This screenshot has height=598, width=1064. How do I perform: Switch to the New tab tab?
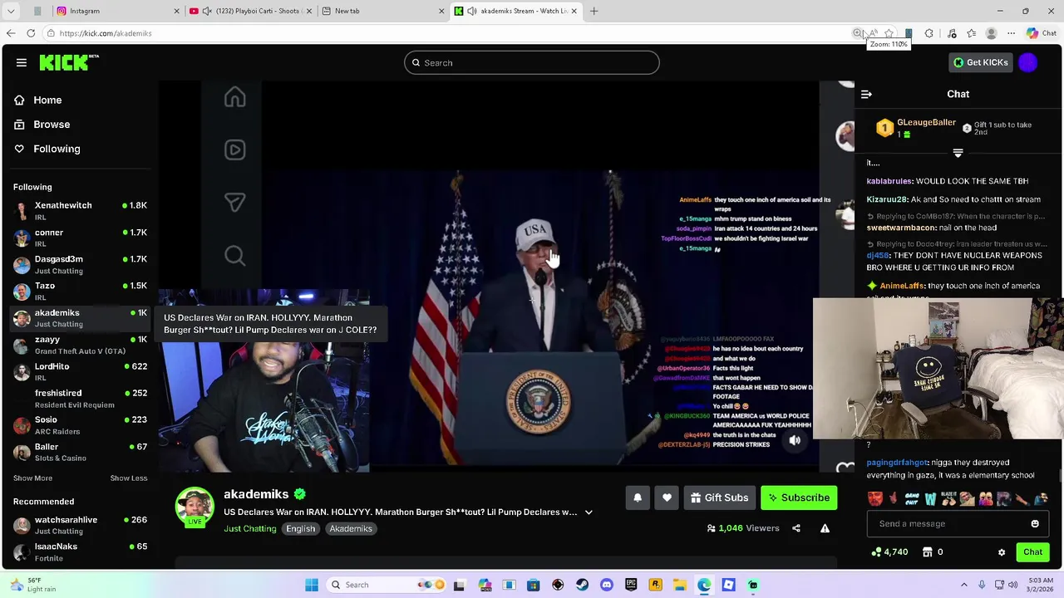coord(382,11)
